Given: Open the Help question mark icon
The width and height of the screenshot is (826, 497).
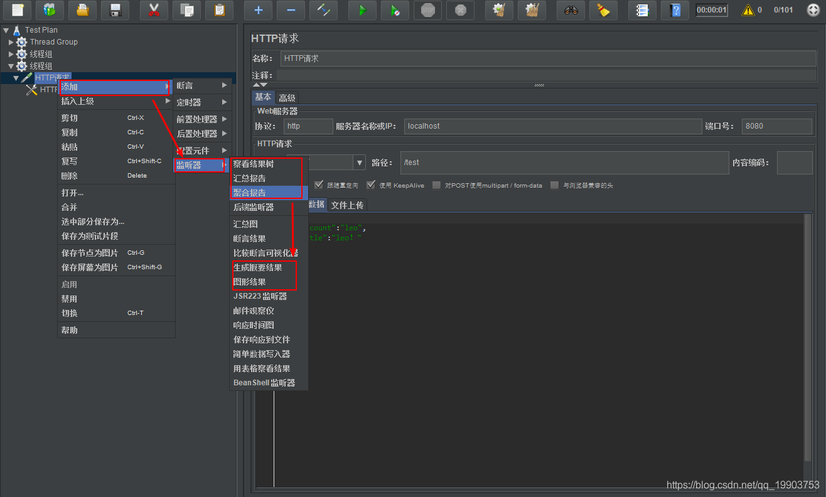Looking at the screenshot, I should coord(675,10).
